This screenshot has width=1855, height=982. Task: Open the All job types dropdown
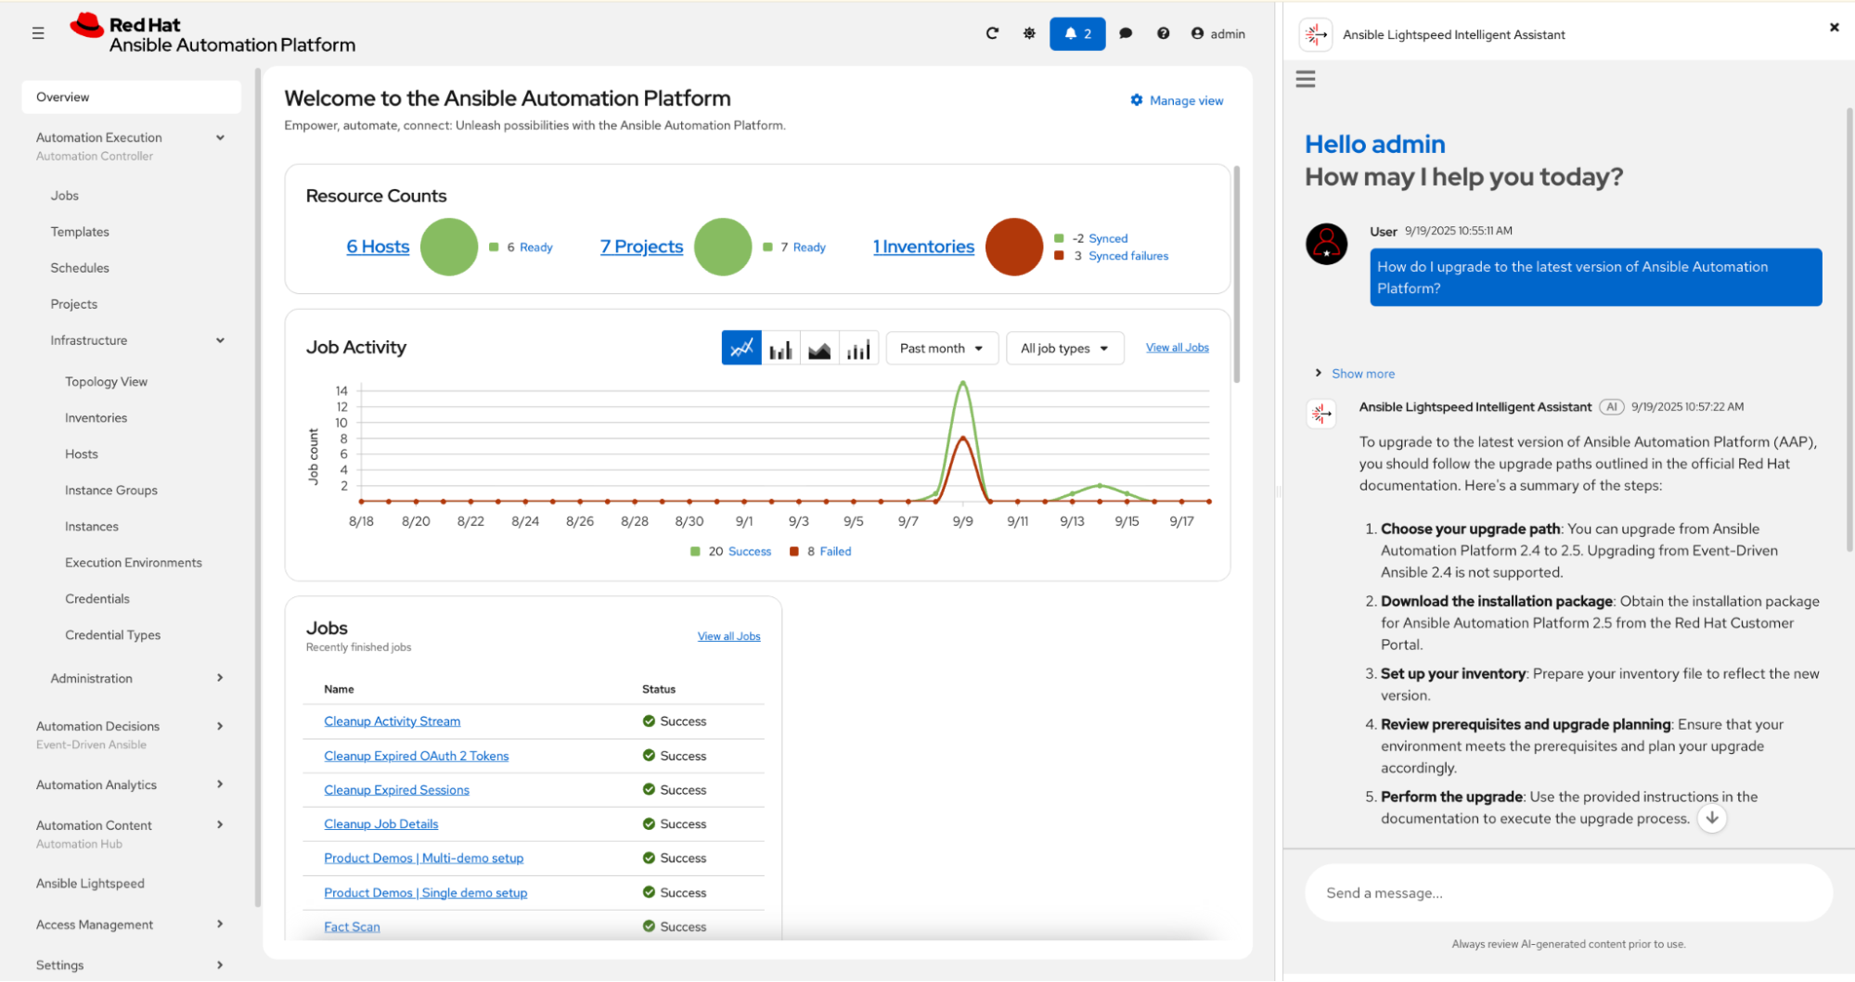[1064, 349]
